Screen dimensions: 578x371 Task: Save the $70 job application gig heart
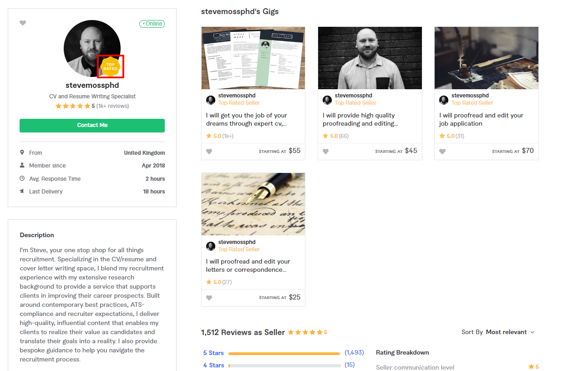point(442,152)
